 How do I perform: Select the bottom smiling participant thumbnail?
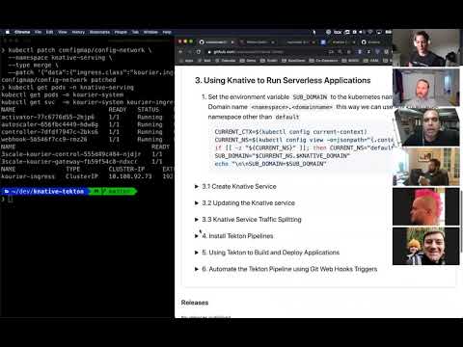point(425,247)
